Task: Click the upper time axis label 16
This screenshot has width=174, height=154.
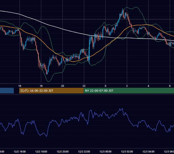Action: tap(20, 86)
